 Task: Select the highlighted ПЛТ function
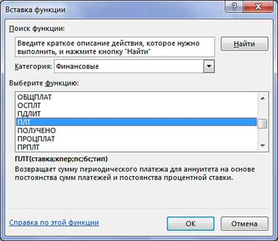pyautogui.click(x=136, y=122)
